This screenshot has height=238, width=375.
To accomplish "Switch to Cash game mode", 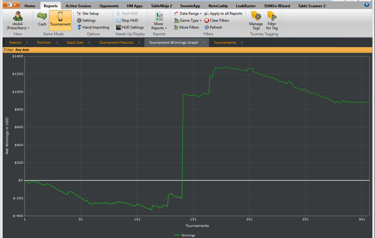I will point(42,19).
